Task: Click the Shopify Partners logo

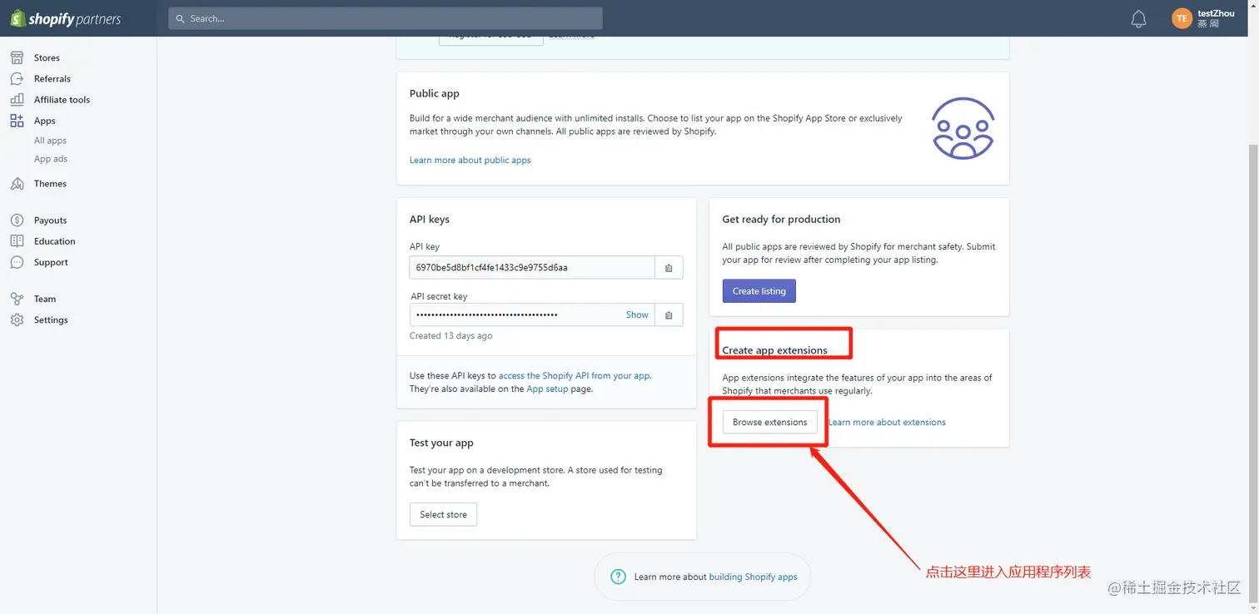Action: [x=65, y=18]
